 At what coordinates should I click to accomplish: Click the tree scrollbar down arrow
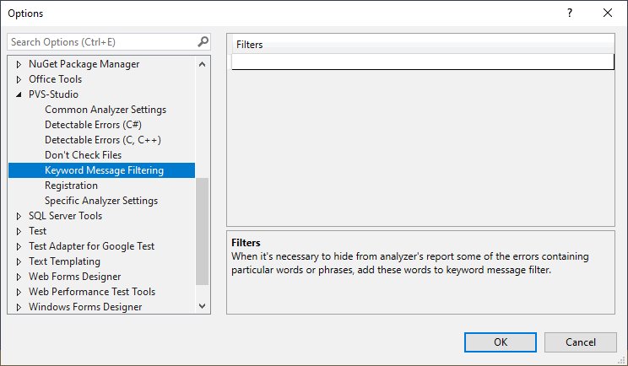pos(202,306)
